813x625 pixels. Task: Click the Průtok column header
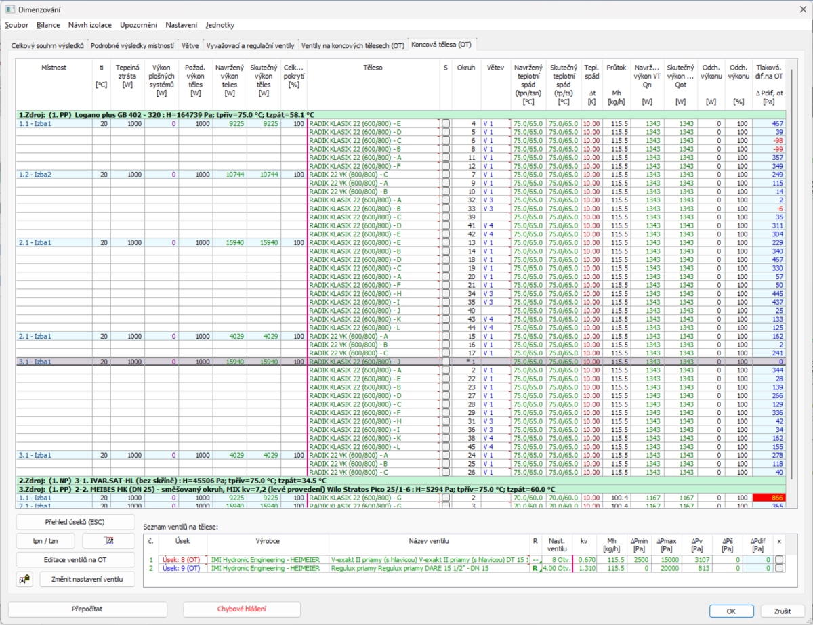(x=616, y=85)
